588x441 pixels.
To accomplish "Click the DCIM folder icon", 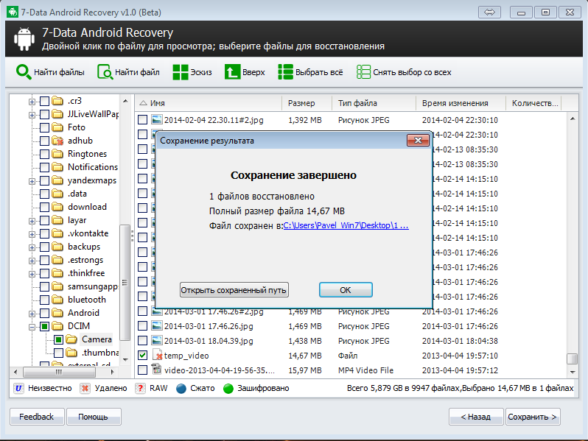I will 57,325.
